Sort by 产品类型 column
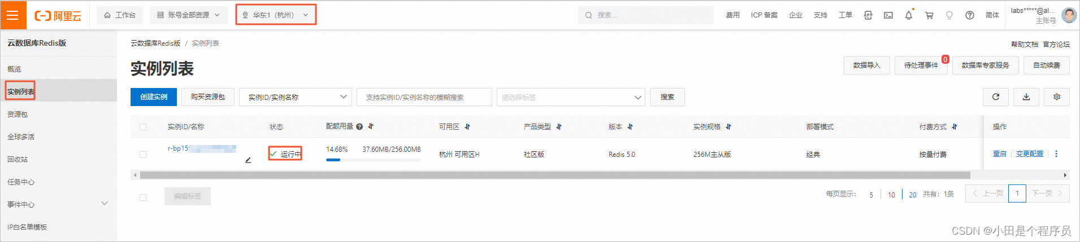Viewport: 1080px width, 242px height. click(559, 127)
